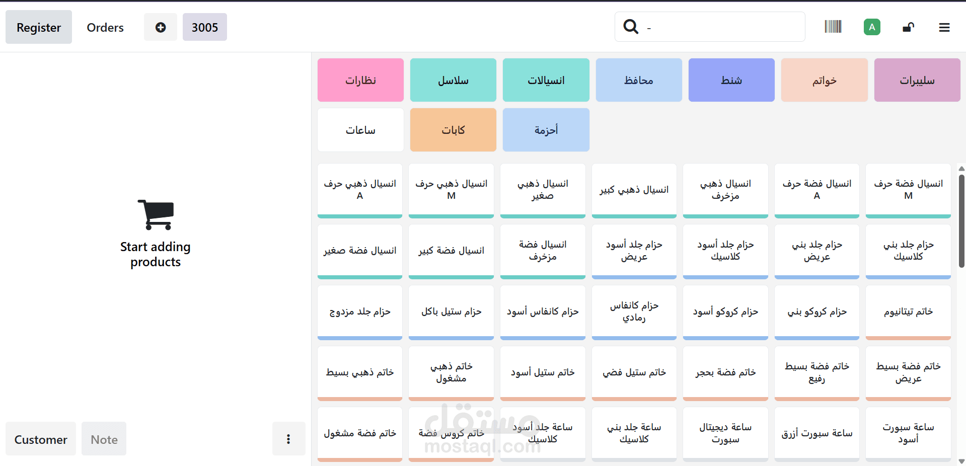Open the hamburger menu
966x466 pixels.
[x=944, y=28]
